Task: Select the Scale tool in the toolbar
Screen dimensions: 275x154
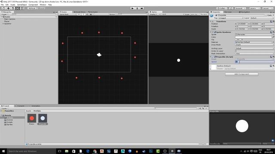Action: [18, 9]
